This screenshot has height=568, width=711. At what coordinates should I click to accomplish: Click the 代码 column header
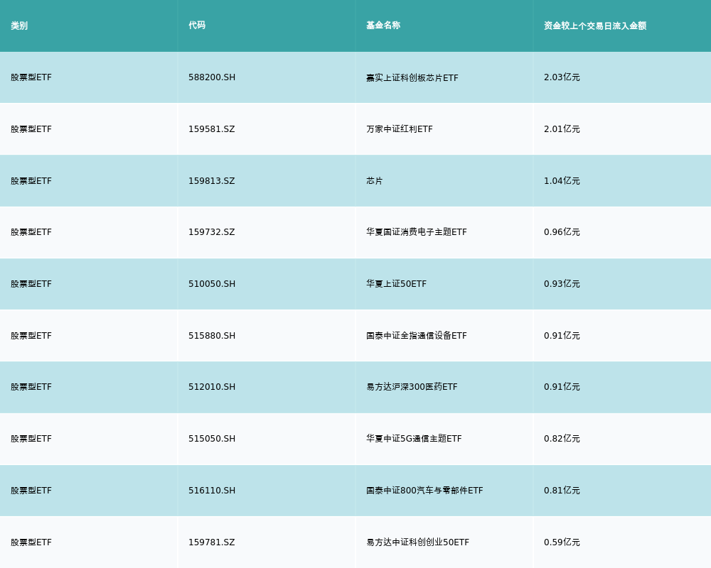197,26
